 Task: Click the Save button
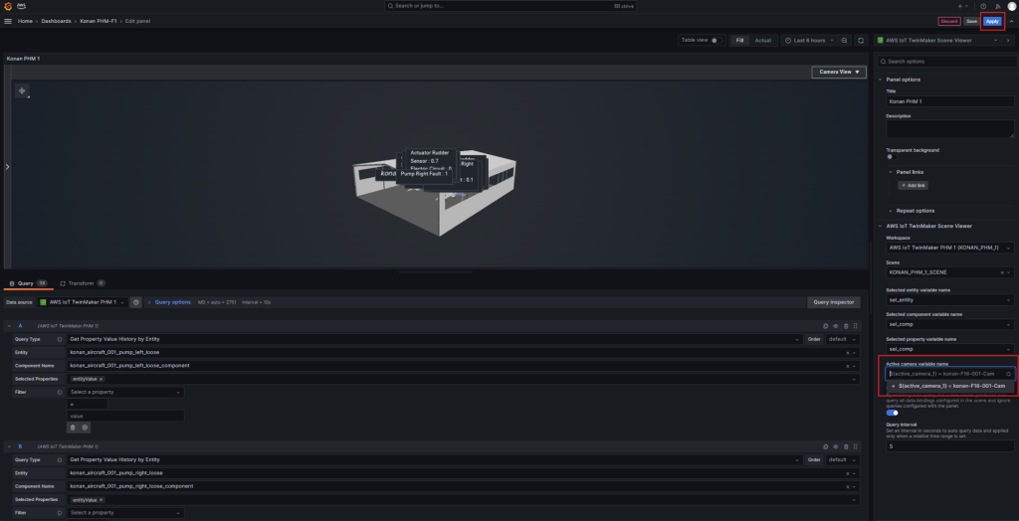pyautogui.click(x=971, y=22)
